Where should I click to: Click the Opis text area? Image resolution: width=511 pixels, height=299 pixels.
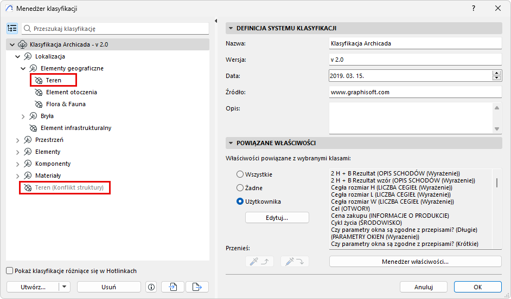click(x=411, y=118)
